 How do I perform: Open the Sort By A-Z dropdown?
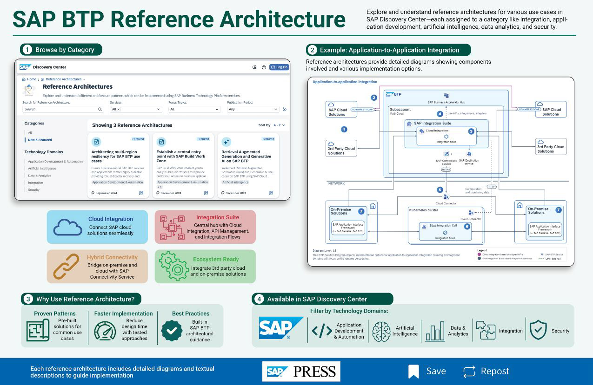[279, 125]
